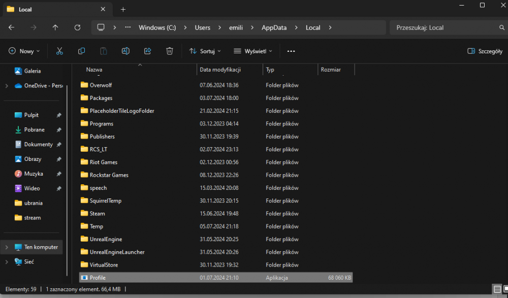Click the Przeszukaj: Local search field
508x298 pixels.
pos(442,27)
